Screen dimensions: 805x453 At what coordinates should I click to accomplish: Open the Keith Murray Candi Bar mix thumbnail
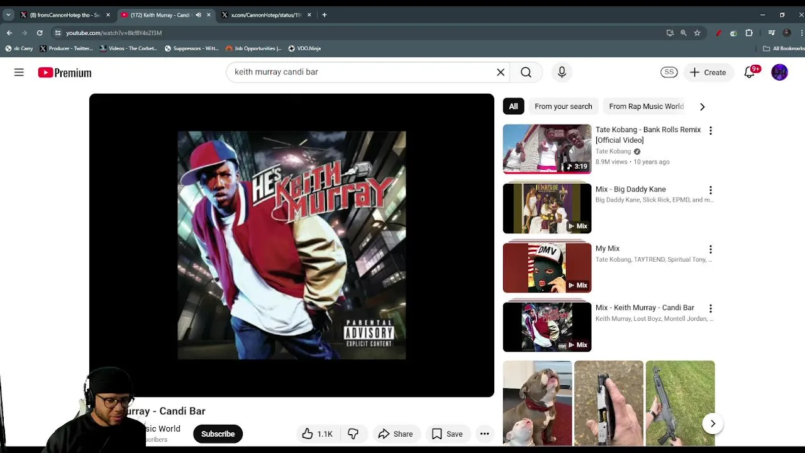pos(547,327)
